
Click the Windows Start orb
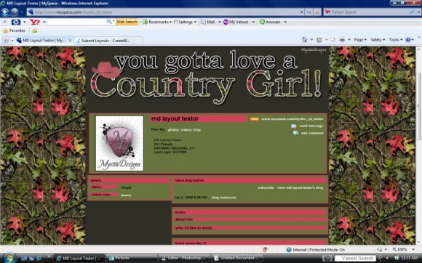[9, 258]
